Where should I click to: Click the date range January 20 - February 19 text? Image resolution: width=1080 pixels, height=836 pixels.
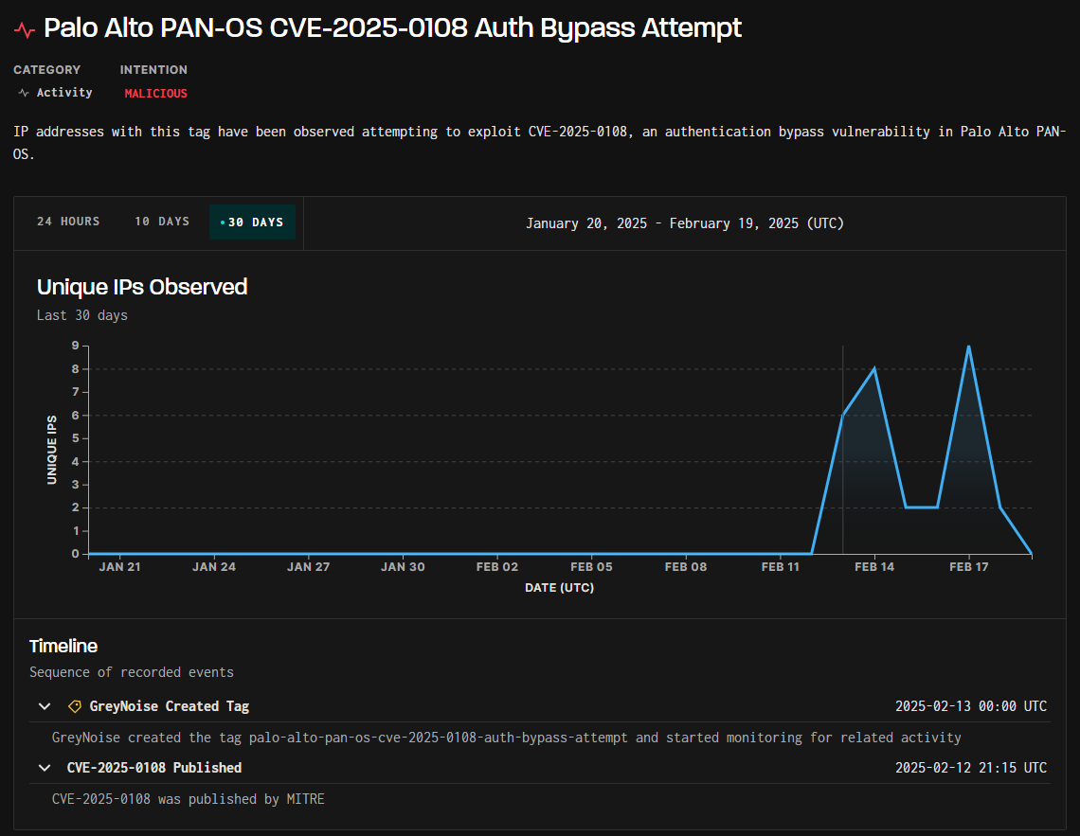[x=685, y=222]
